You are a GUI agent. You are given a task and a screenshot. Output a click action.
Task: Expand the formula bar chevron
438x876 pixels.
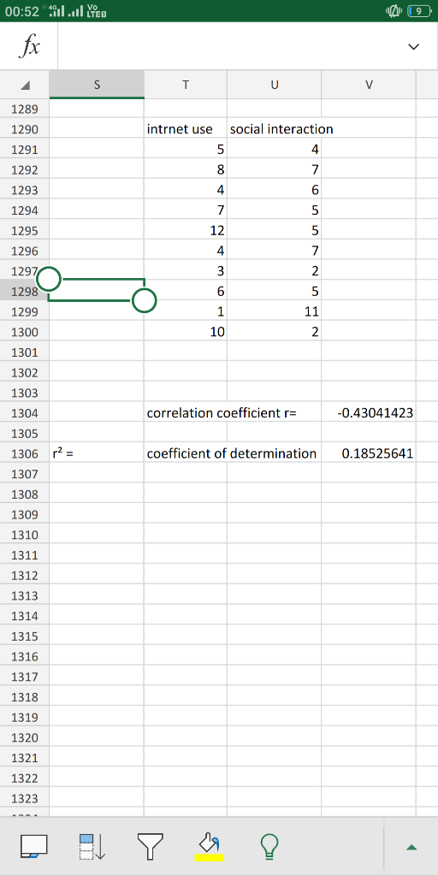click(413, 47)
